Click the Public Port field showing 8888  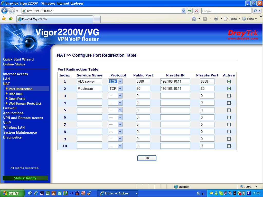point(143,81)
